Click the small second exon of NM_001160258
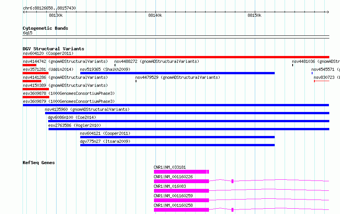Viewport: 340px width, 214px height. point(232,210)
